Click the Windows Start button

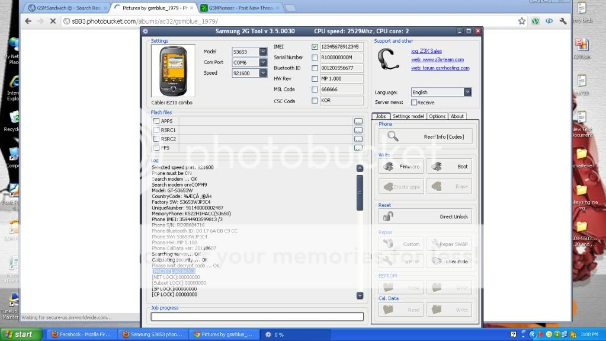[x=18, y=334]
